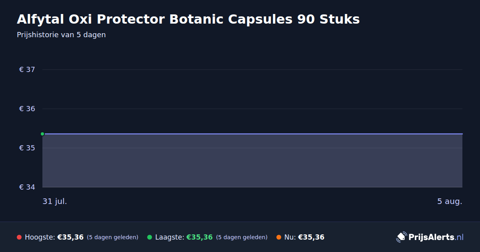
Task: Click the Hoogste price value €35,36
Action: coord(70,237)
